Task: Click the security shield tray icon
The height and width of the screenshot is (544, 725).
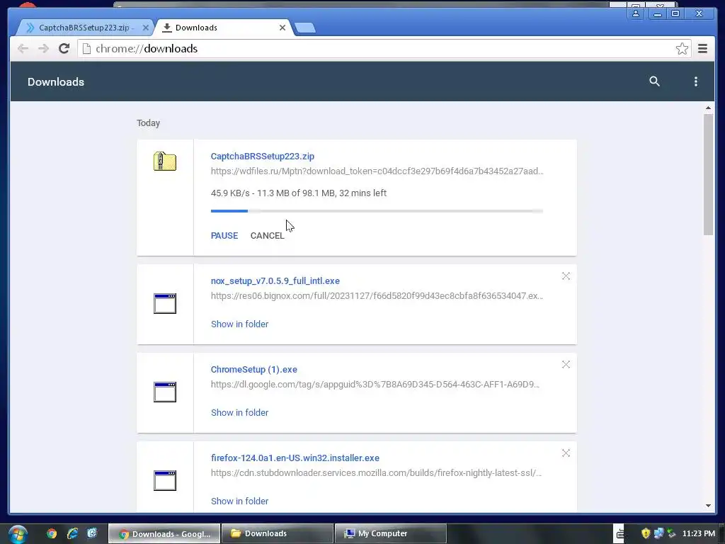Action: click(x=646, y=533)
